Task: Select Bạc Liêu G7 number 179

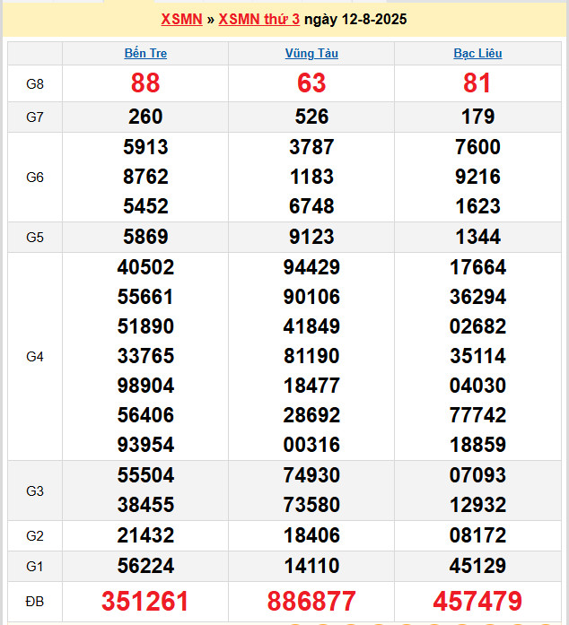Action: click(x=477, y=117)
